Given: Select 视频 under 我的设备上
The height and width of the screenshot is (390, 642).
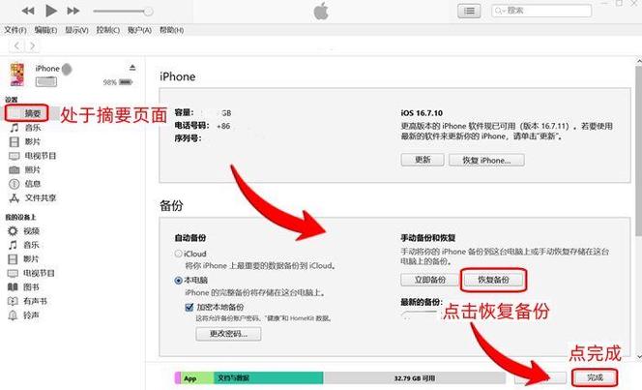Looking at the screenshot, I should pyautogui.click(x=24, y=231).
